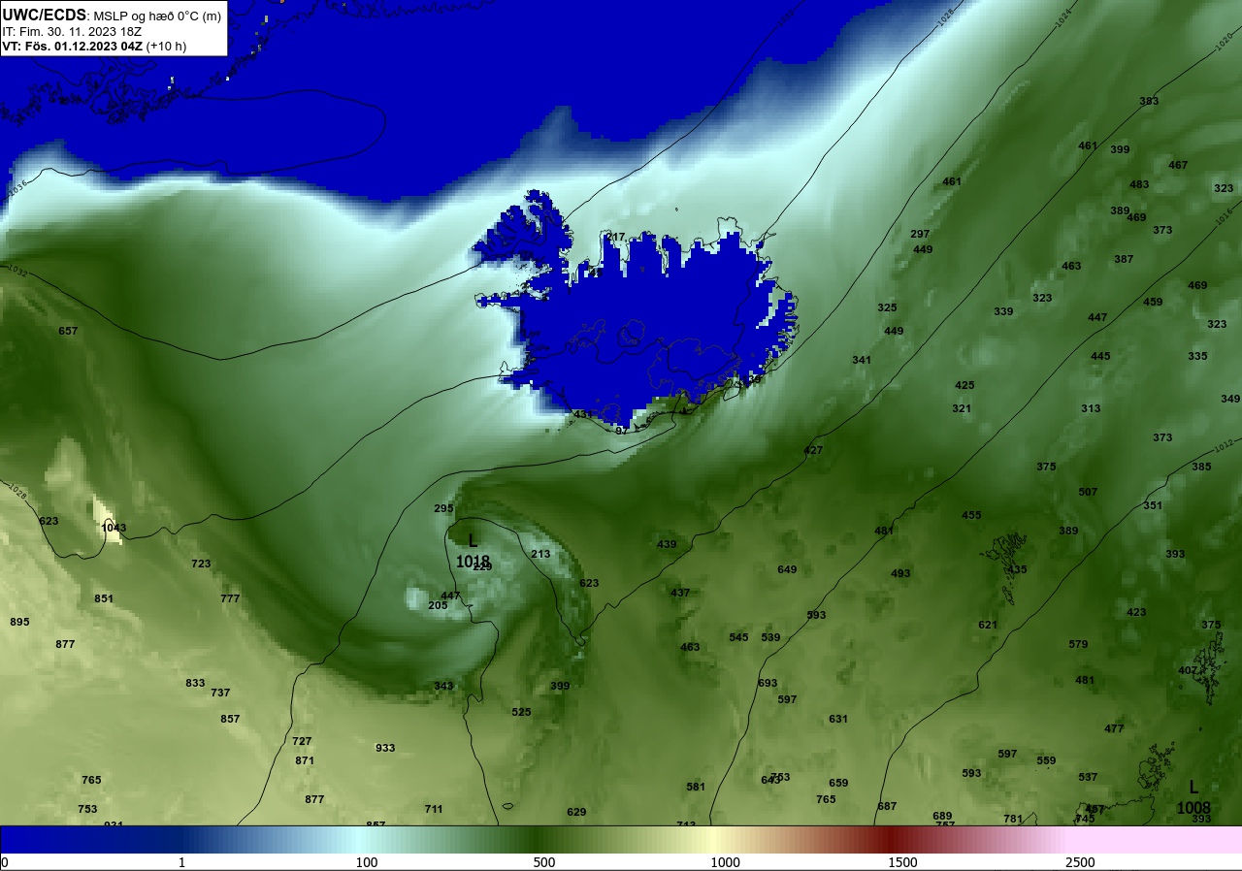Click the height value 581
Screen dimensions: 1242x871
click(x=696, y=787)
